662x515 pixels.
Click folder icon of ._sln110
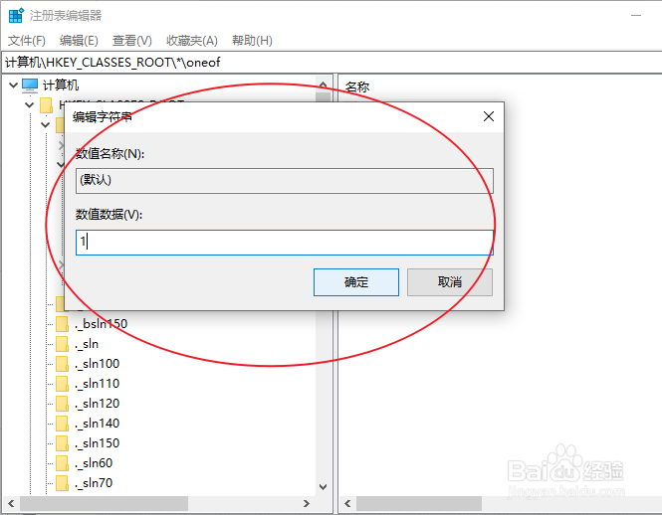pos(62,384)
